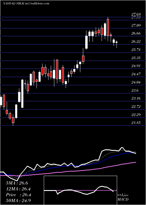
Task: Click the NASDAQ SBLK chart title
Action: click(26, 4)
